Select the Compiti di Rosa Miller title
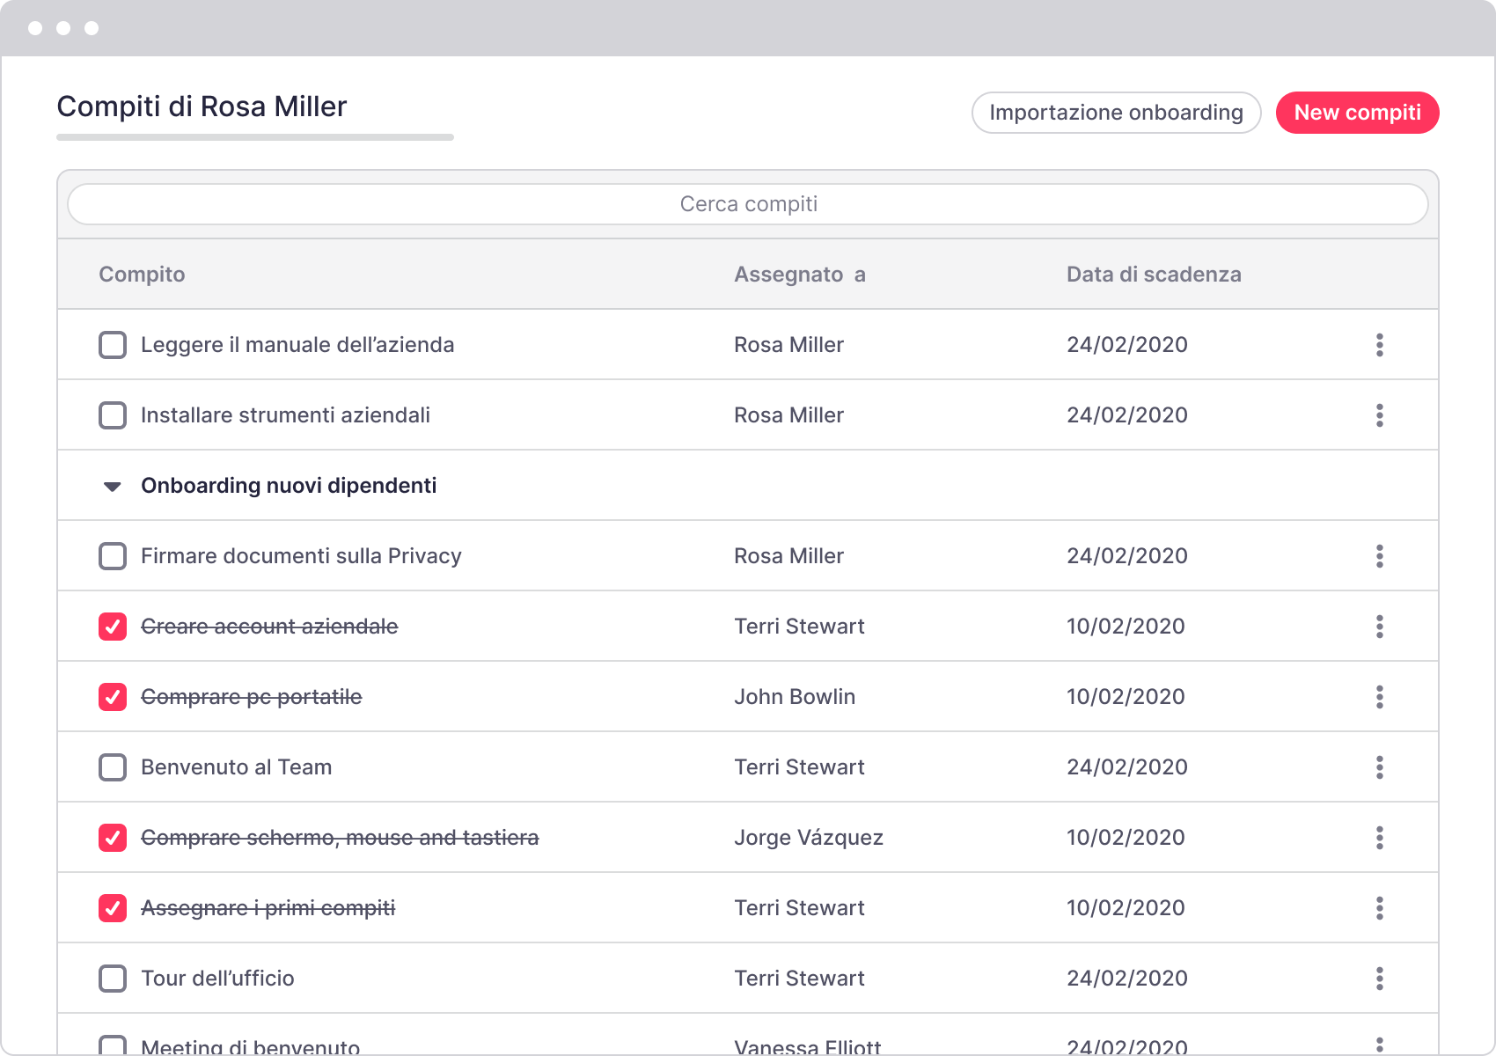The height and width of the screenshot is (1056, 1496). 202,106
